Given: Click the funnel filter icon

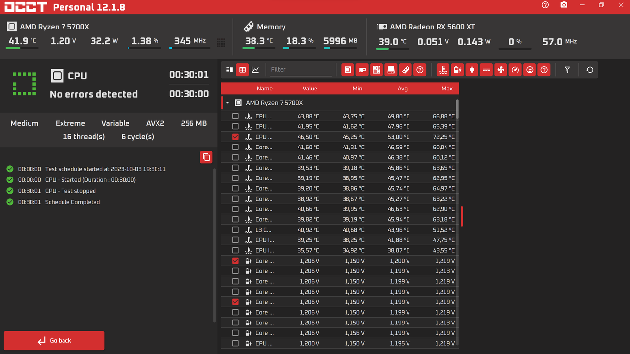Looking at the screenshot, I should click(567, 70).
